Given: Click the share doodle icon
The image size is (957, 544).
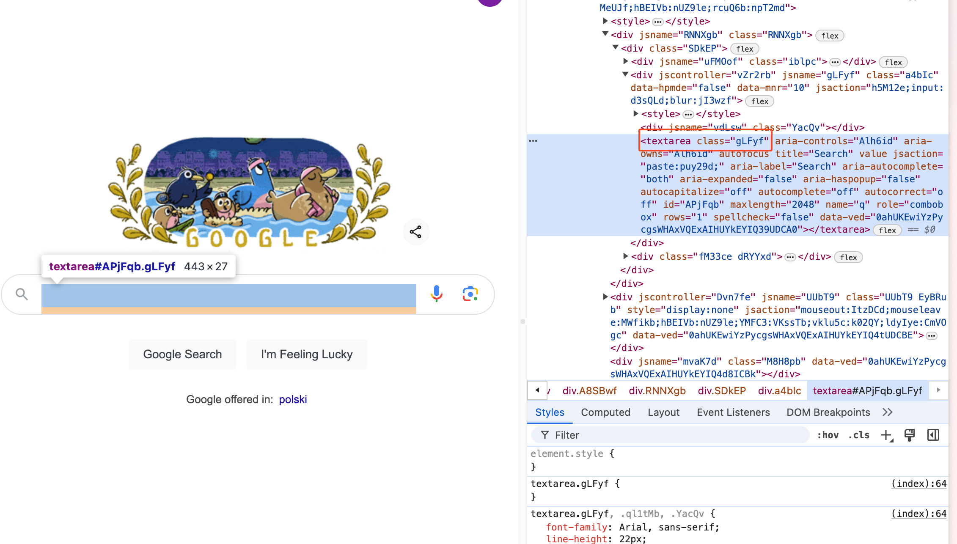Looking at the screenshot, I should click(x=416, y=232).
